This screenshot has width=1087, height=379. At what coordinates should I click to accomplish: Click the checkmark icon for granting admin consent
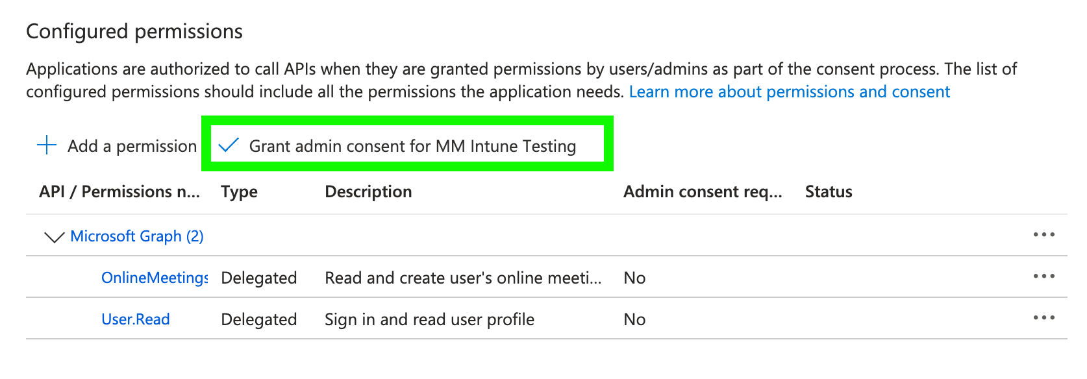coord(229,146)
